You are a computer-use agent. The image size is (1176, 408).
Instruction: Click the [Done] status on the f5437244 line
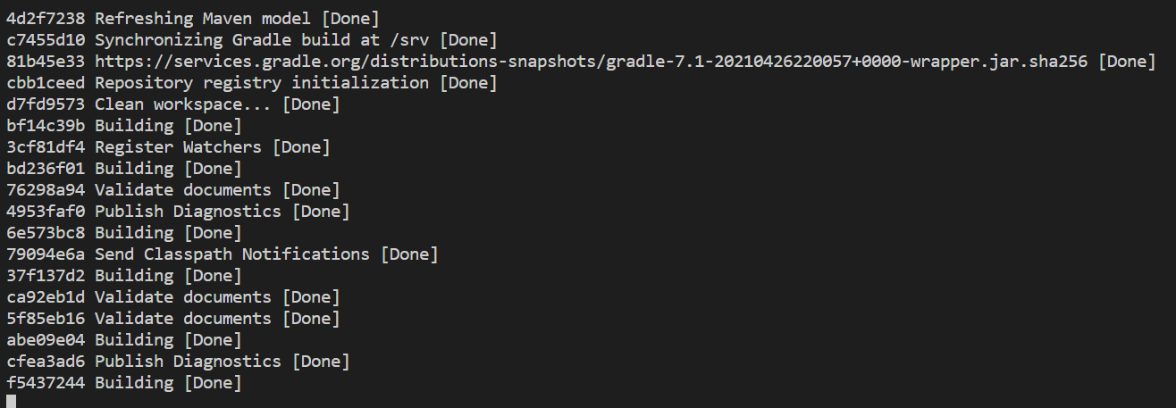213,383
